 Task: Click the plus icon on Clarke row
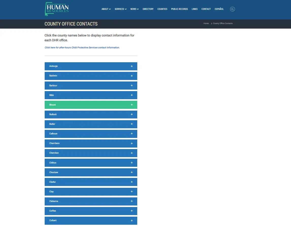tap(132, 182)
